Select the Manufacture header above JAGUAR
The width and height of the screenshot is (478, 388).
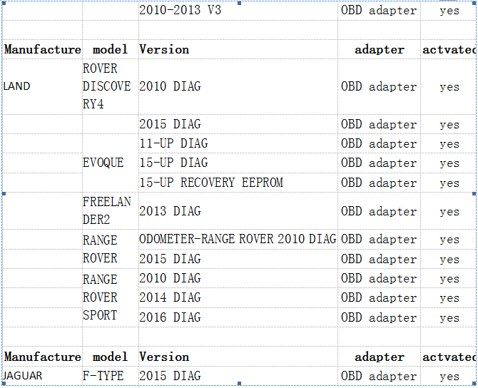click(x=42, y=357)
